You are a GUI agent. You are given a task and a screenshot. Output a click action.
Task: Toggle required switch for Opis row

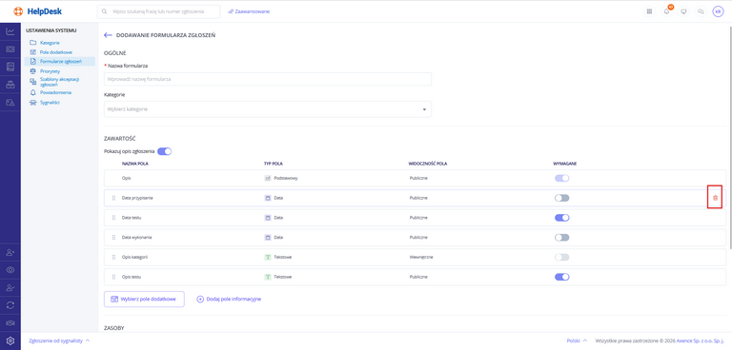coord(561,178)
